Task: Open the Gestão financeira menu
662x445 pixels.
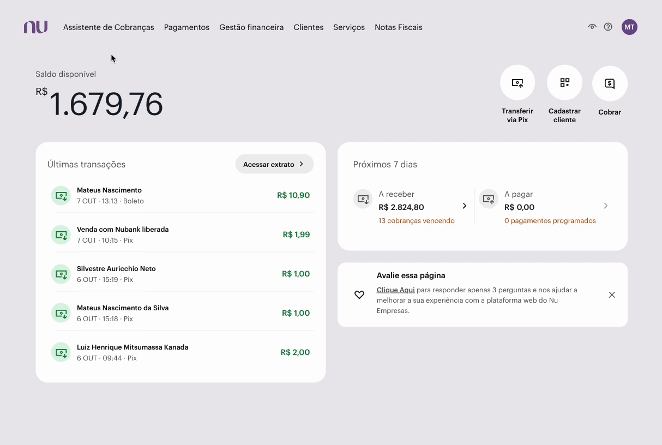Action: click(x=251, y=27)
